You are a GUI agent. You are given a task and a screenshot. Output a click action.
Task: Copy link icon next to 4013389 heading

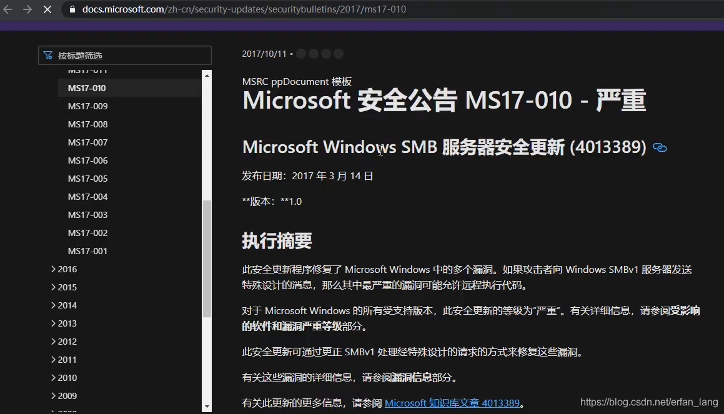pos(660,147)
